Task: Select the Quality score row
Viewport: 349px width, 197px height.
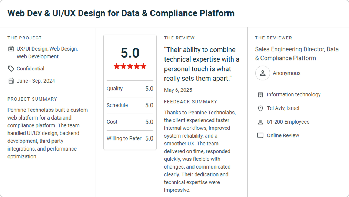Action: click(x=130, y=89)
